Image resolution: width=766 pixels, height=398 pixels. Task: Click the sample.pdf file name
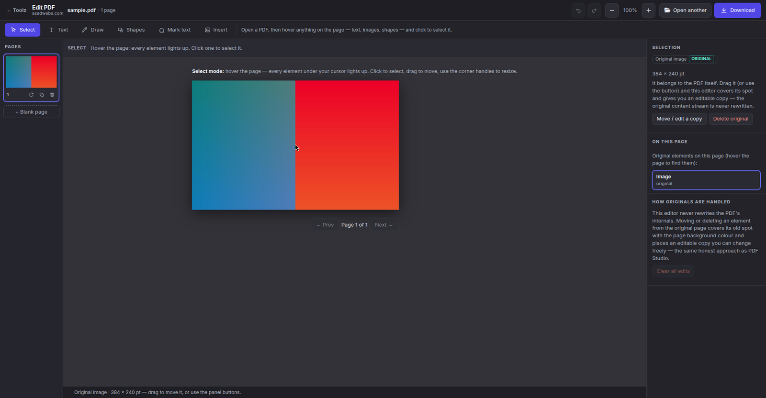[x=81, y=10]
